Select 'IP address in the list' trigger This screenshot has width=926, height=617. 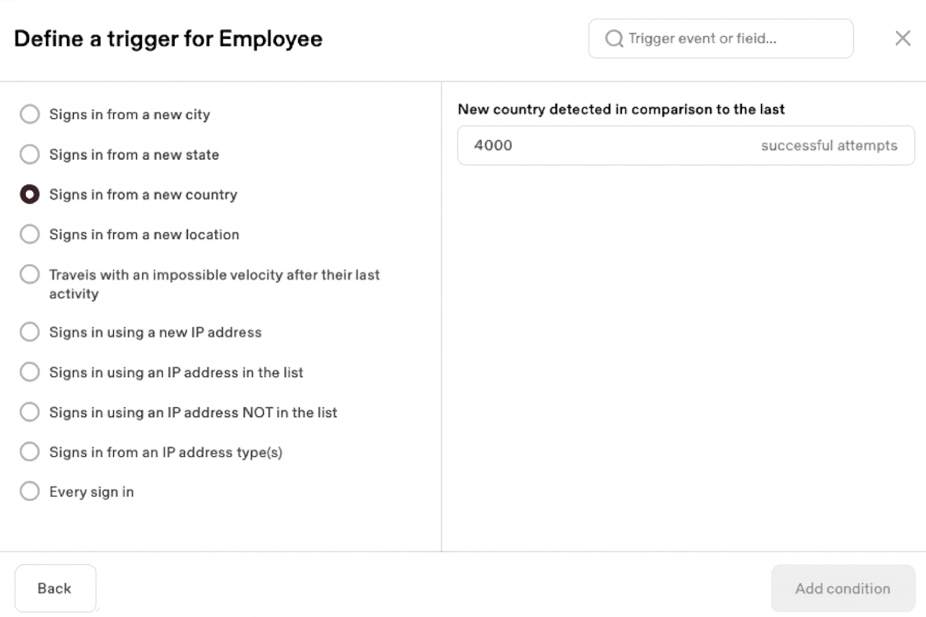[30, 372]
